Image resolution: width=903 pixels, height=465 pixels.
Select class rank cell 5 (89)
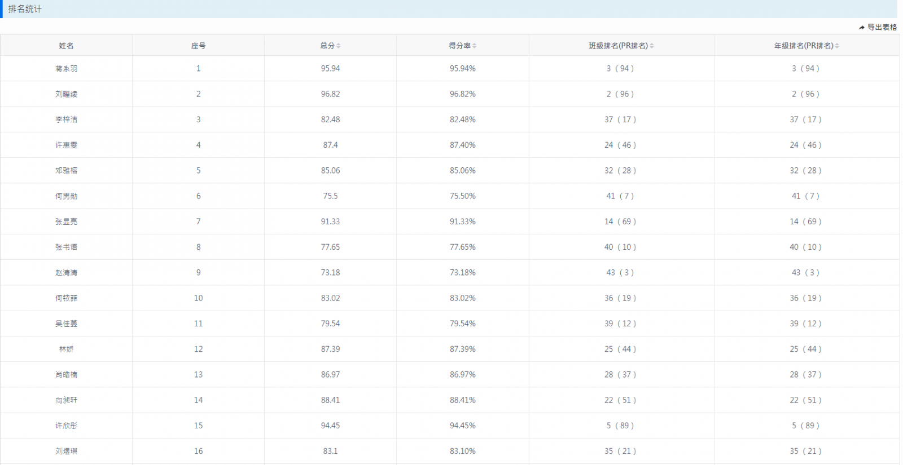click(x=620, y=426)
